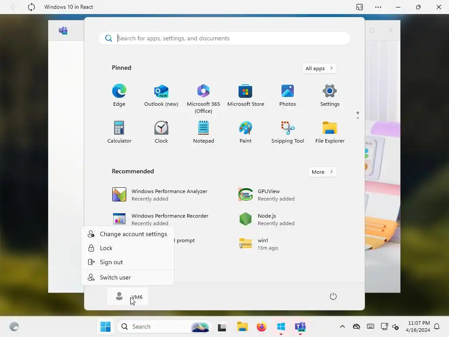Launch the Photos app
The image size is (449, 337).
[288, 95]
